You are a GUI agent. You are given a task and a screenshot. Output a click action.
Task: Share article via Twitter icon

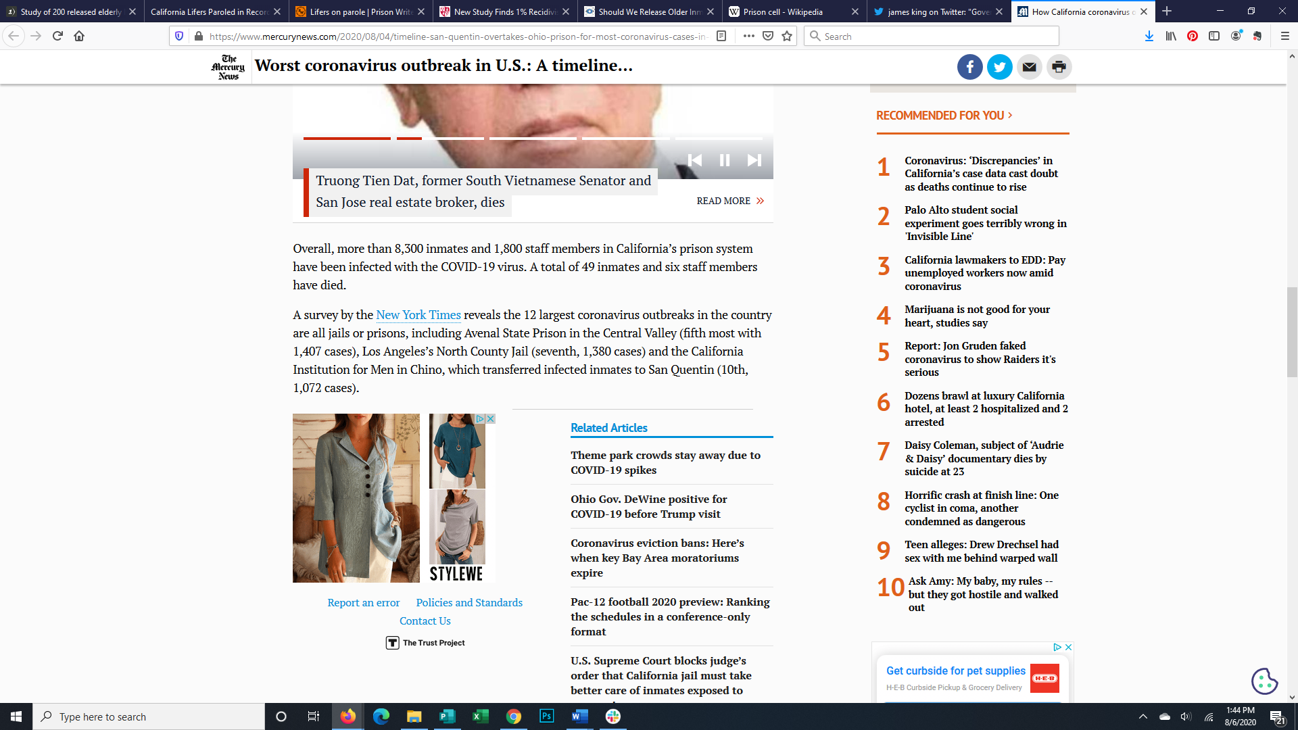pyautogui.click(x=999, y=67)
